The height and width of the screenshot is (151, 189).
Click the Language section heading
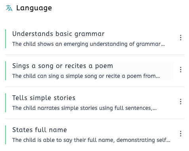pos(34,8)
